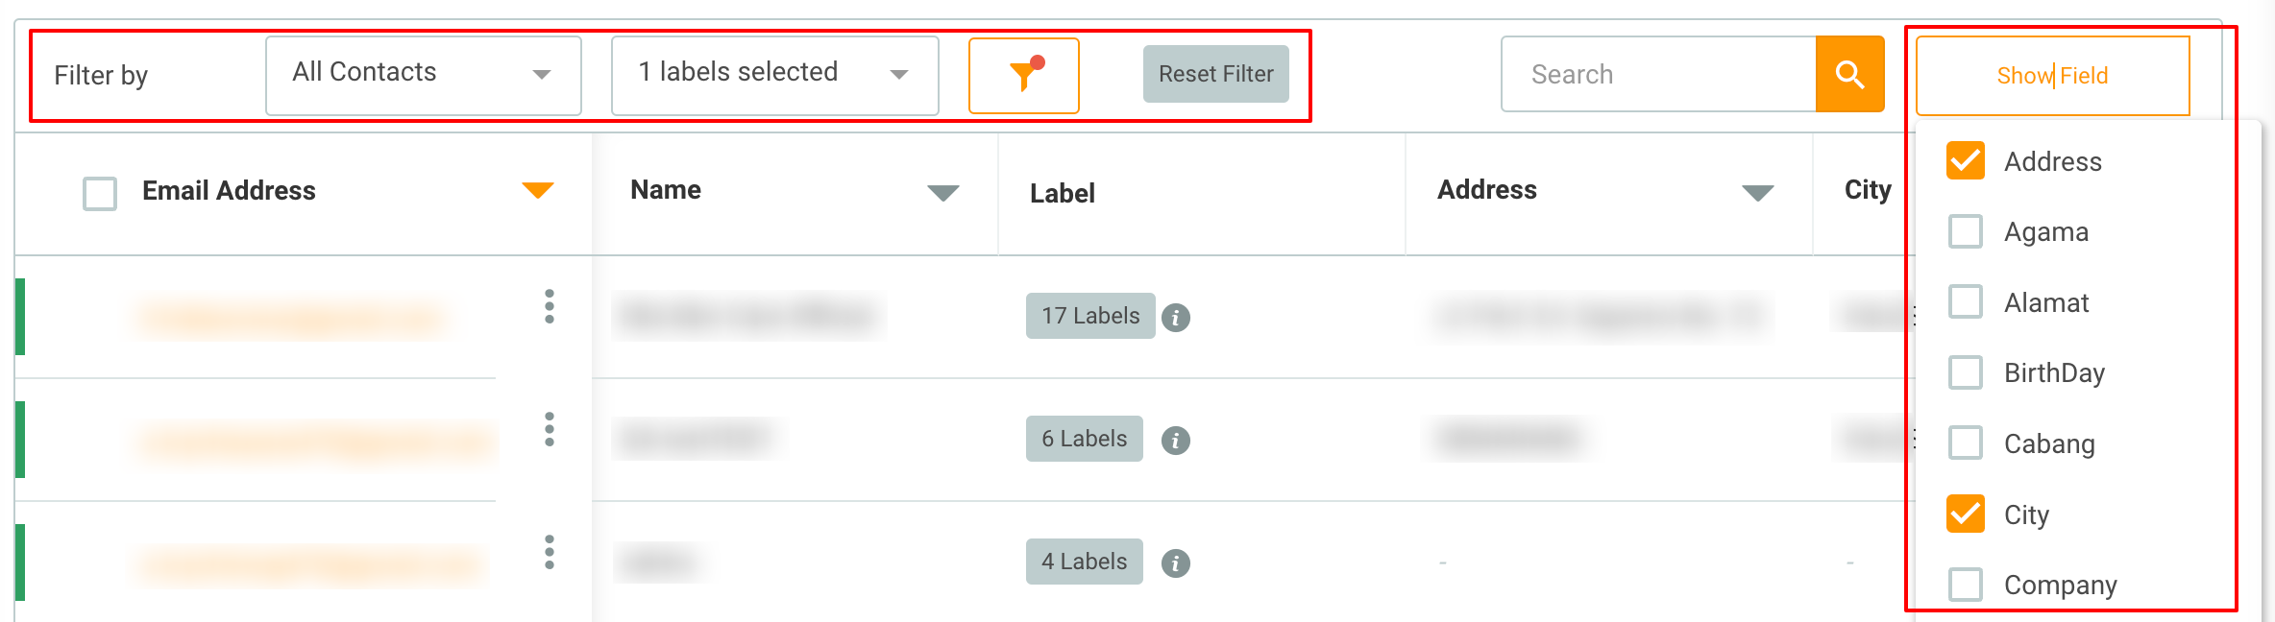This screenshot has width=2275, height=622.
Task: Expand the 1 labels selected dropdown
Action: tap(774, 75)
